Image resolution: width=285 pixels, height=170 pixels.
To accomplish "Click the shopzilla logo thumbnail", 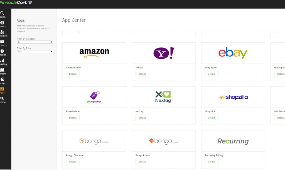I will pos(233,97).
